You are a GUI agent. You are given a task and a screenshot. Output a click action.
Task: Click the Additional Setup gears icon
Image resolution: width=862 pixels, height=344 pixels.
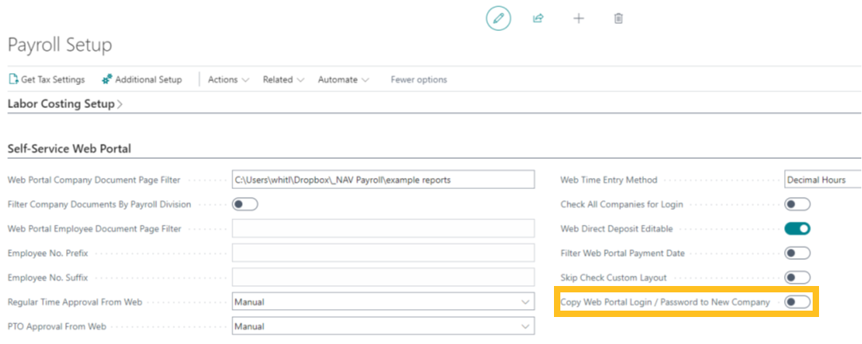[x=107, y=79]
